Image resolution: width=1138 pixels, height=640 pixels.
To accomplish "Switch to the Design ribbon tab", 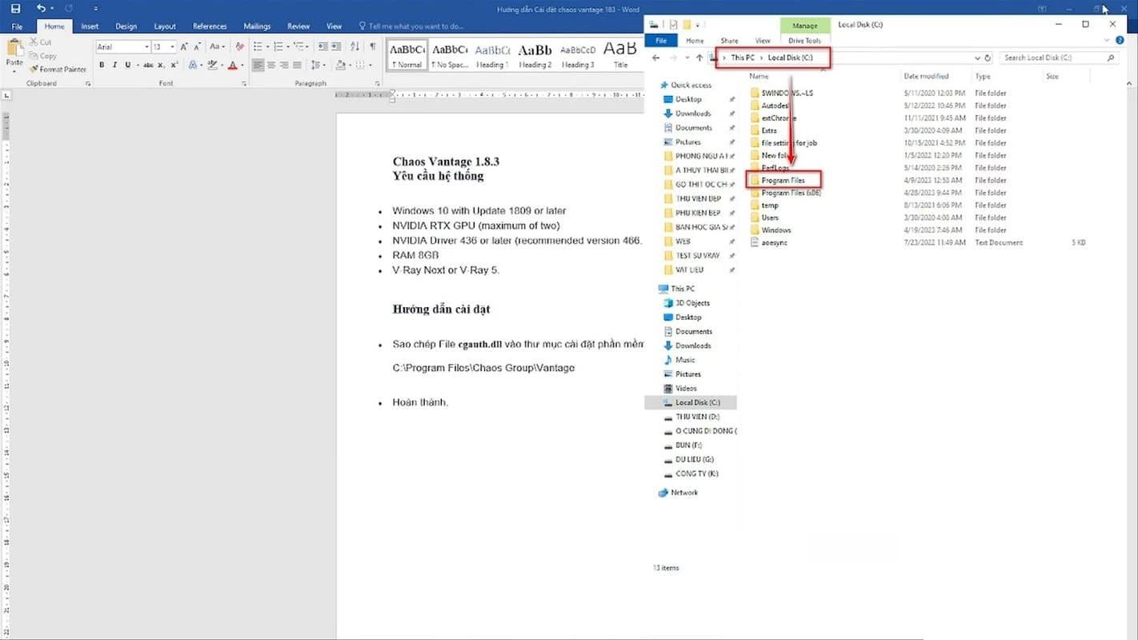I will pos(126,26).
